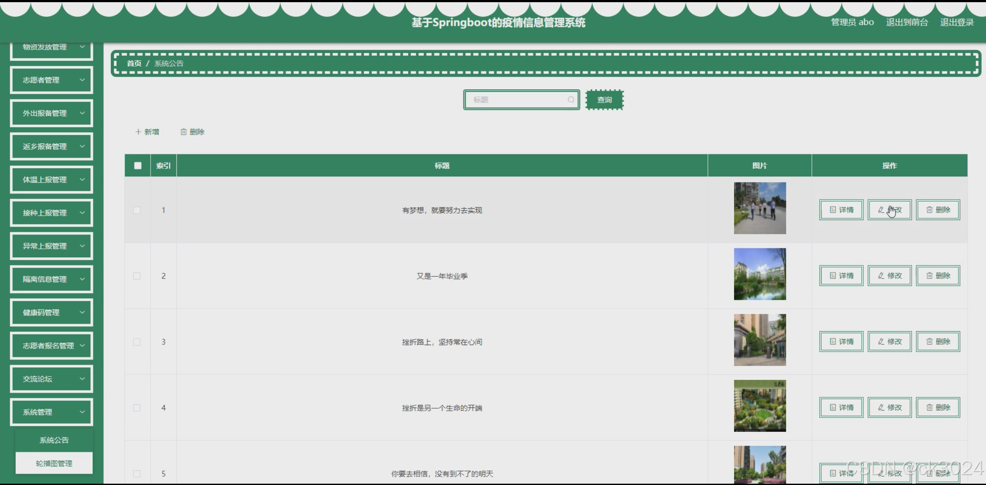Click 修改 edit button in row 4
The width and height of the screenshot is (986, 485).
pos(890,407)
